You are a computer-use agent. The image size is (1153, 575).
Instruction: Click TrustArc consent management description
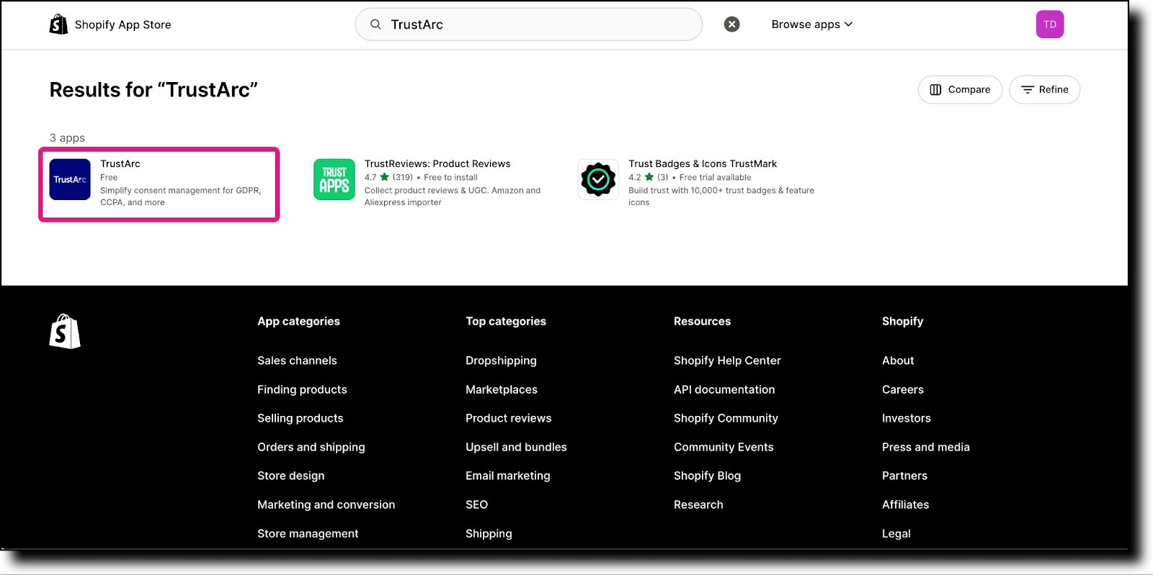pos(180,196)
